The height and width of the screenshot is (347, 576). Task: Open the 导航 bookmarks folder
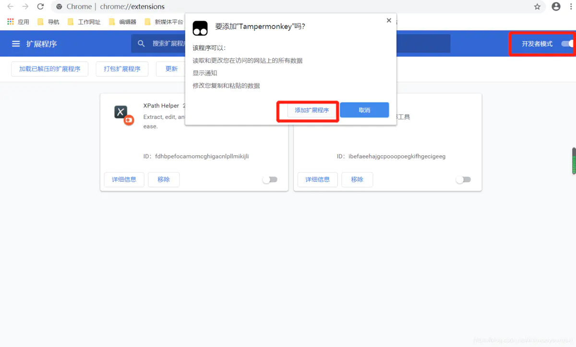[x=54, y=22]
